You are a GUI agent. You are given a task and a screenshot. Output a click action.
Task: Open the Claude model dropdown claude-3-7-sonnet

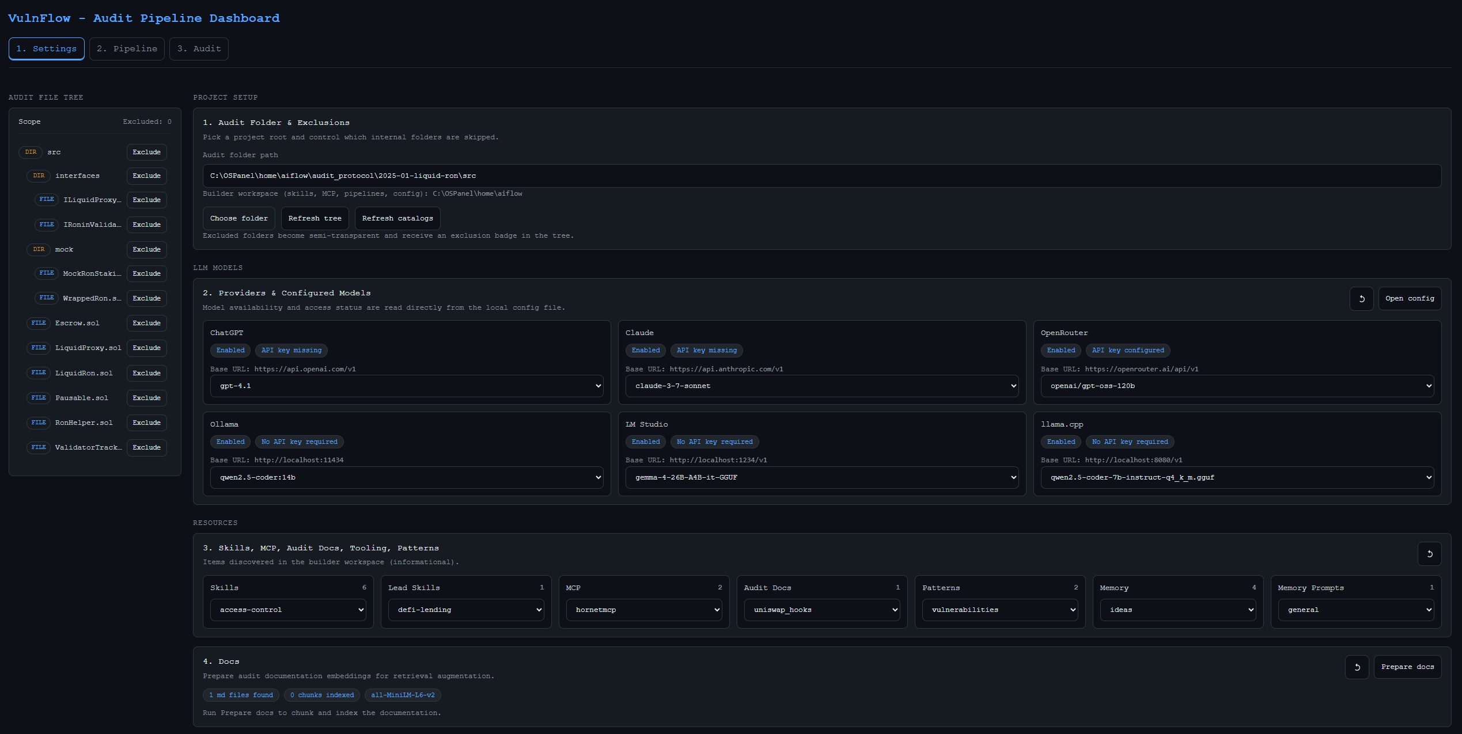822,386
